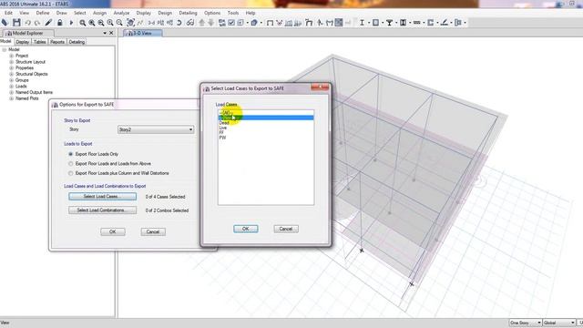
Task: Expand the Project tree node
Action: (x=12, y=56)
